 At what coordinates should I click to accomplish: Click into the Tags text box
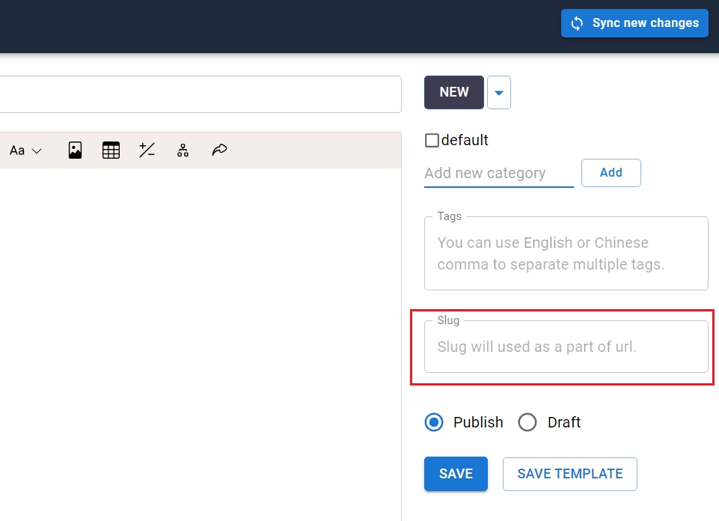coord(566,254)
